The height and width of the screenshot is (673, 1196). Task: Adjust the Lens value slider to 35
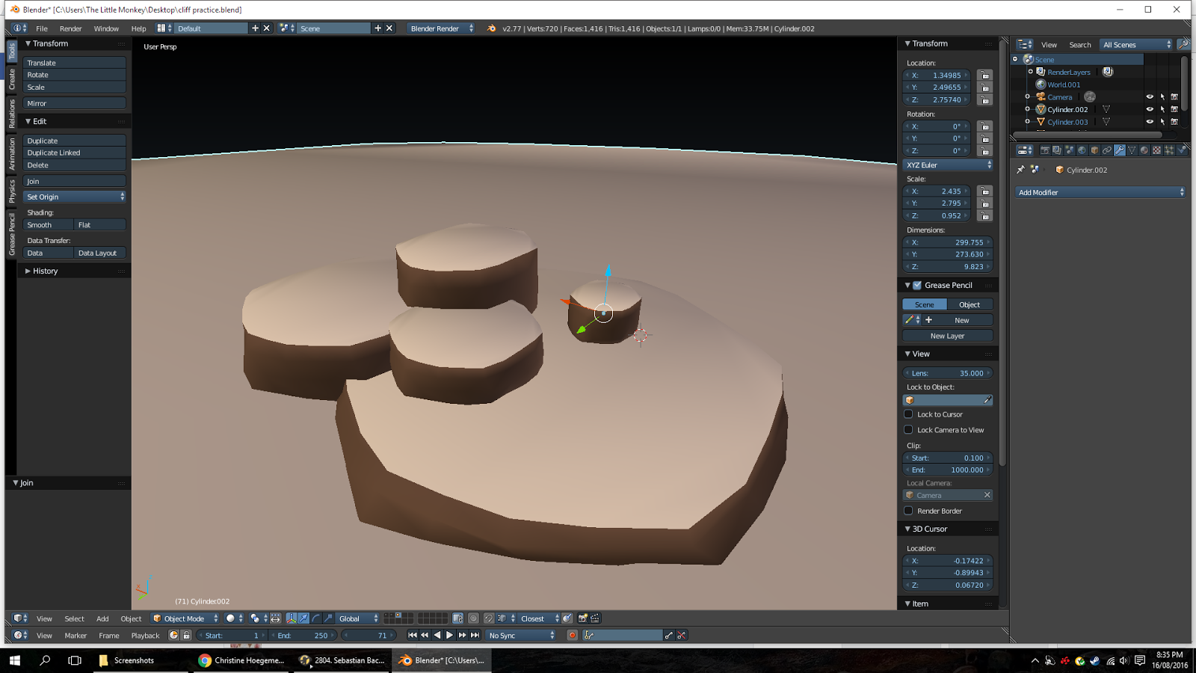pyautogui.click(x=947, y=372)
